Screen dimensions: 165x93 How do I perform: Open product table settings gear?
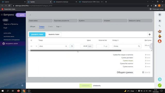150,34
